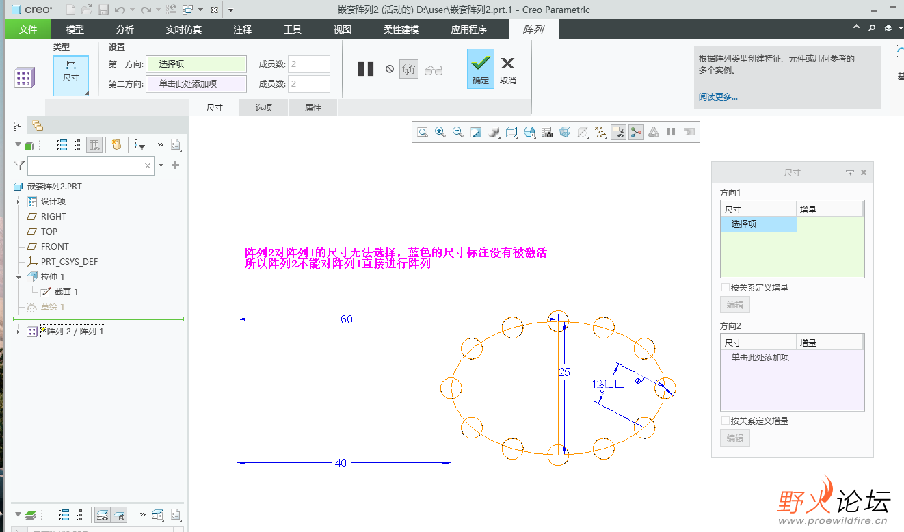Click the Save disk icon

(x=103, y=10)
